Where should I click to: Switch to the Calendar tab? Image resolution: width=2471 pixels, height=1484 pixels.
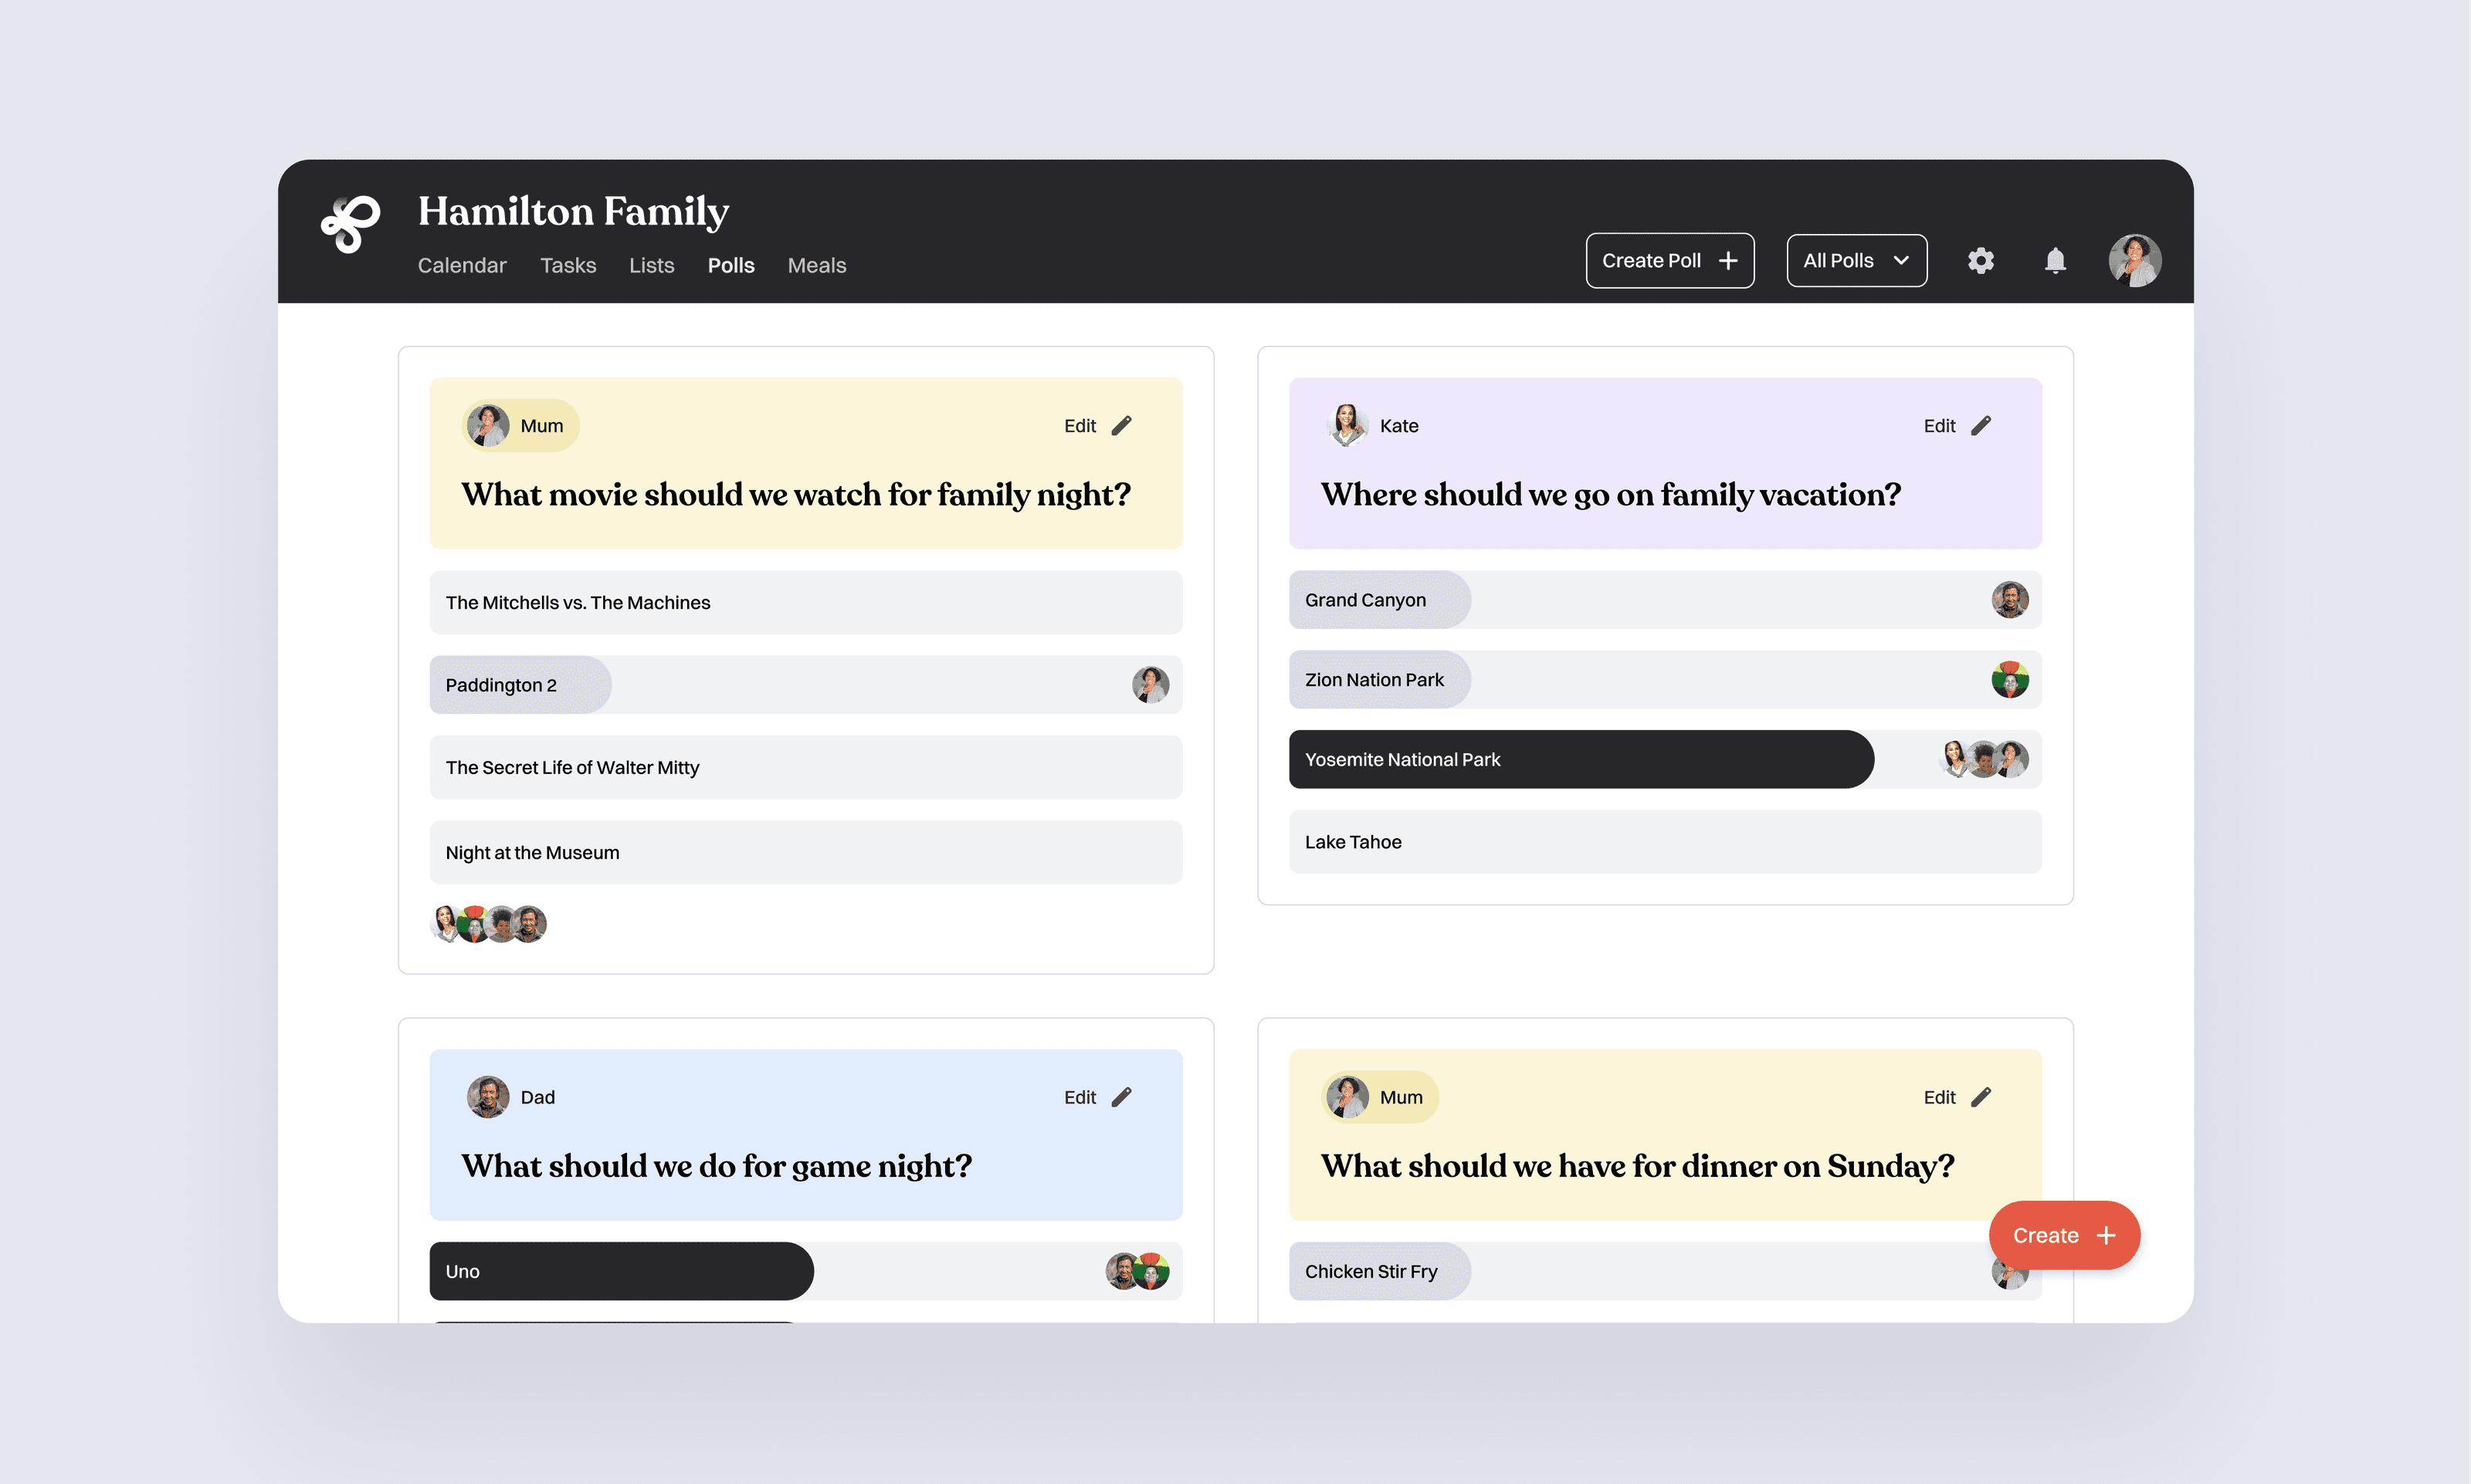point(461,266)
